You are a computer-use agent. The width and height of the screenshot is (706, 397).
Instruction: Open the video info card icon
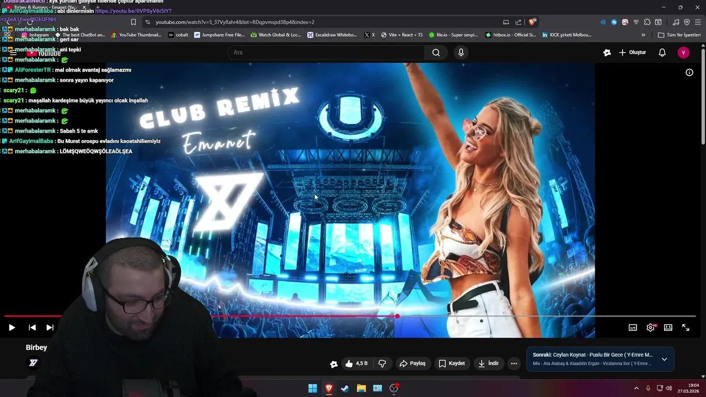(689, 72)
